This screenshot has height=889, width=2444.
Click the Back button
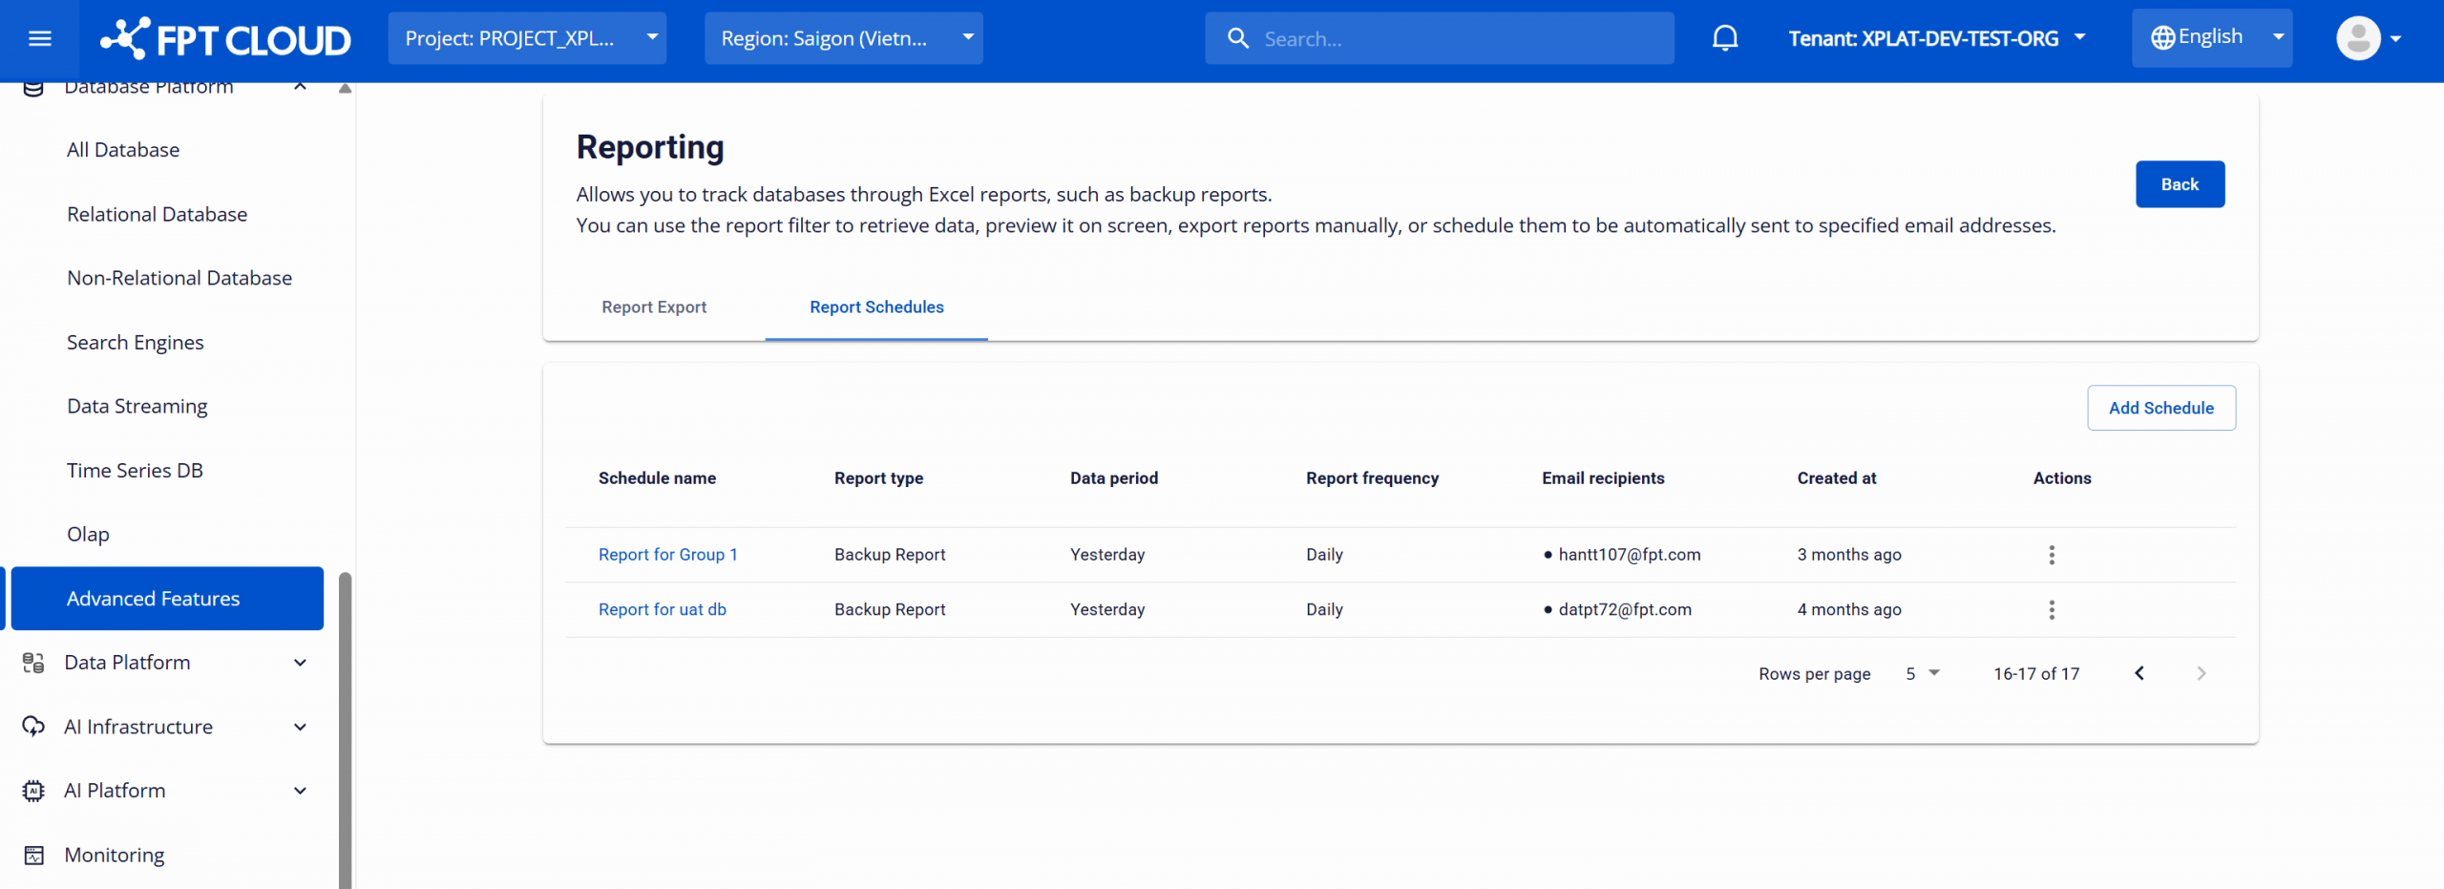[x=2179, y=184]
